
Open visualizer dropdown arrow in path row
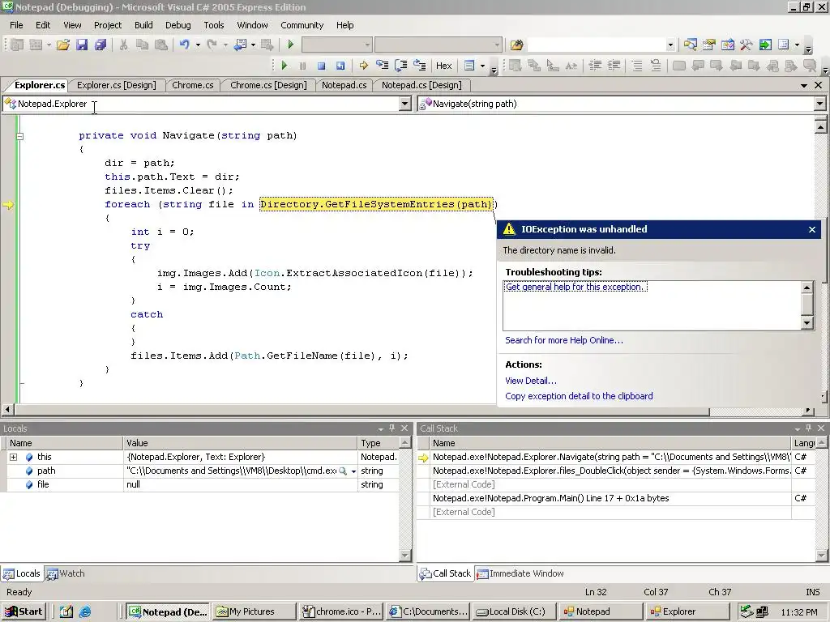[353, 471]
